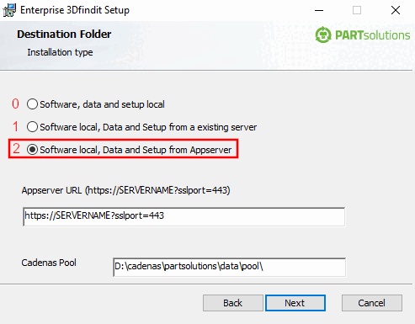Click the disabled maximize button
The width and height of the screenshot is (415, 324).
pyautogui.click(x=357, y=10)
